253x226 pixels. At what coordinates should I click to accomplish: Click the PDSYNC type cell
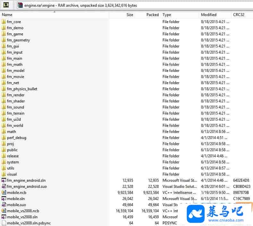coord(170,223)
